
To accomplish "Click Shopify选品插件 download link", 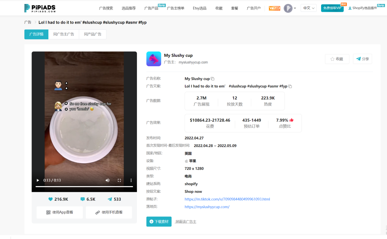I will [x=363, y=8].
